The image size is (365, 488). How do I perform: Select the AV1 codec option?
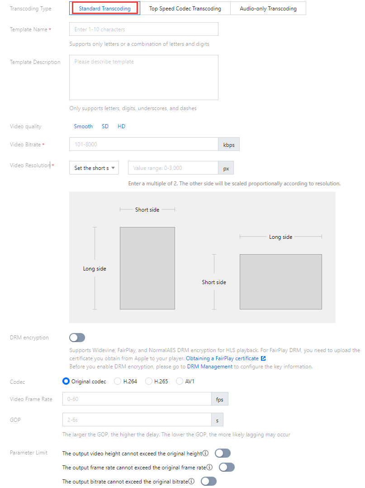(x=179, y=381)
